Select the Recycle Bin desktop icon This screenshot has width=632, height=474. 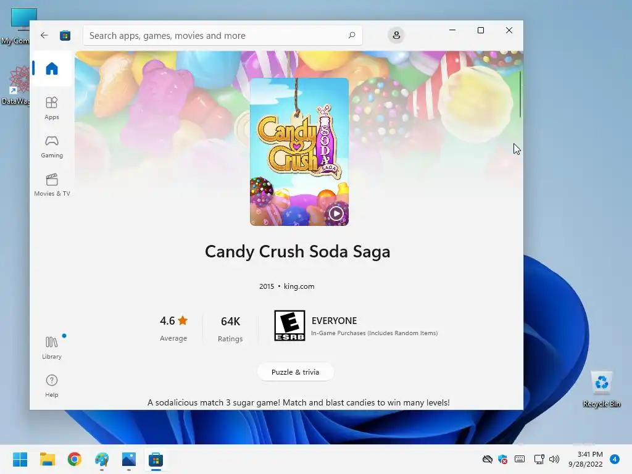[601, 389]
